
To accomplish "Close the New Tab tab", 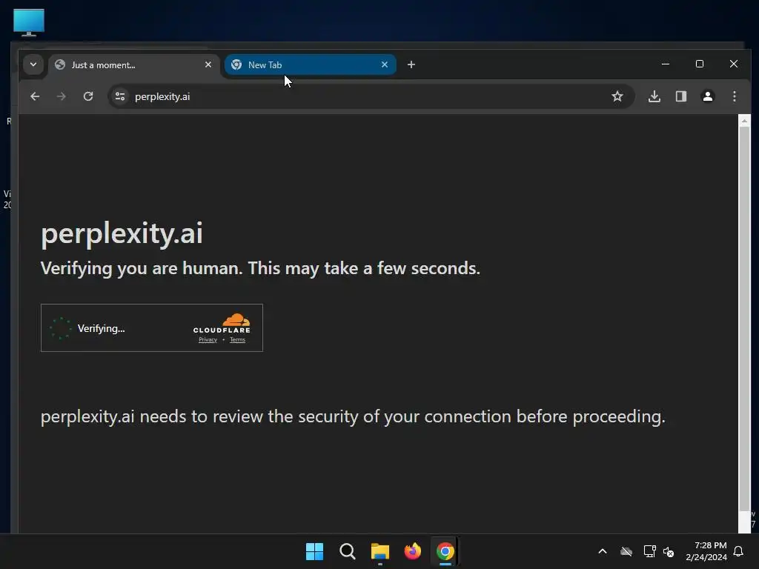I will [x=385, y=64].
